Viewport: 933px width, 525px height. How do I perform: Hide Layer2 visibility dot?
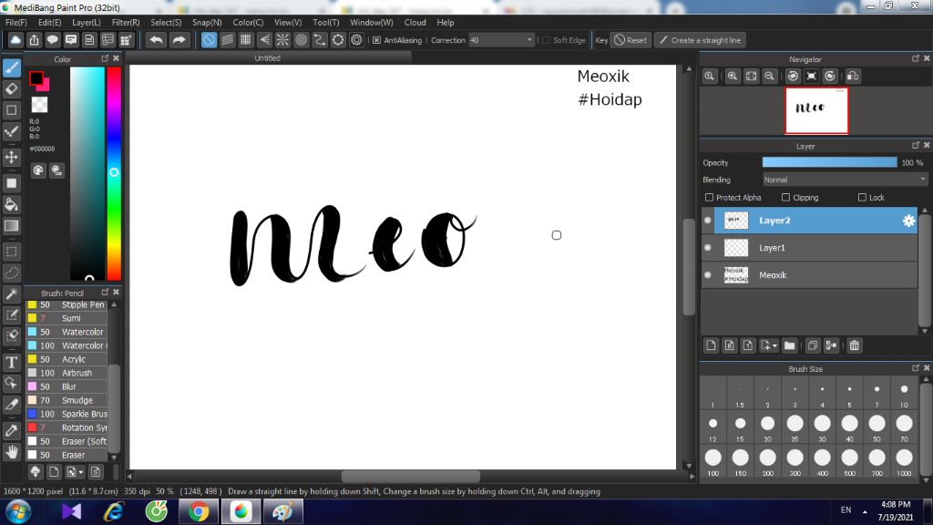click(x=707, y=221)
